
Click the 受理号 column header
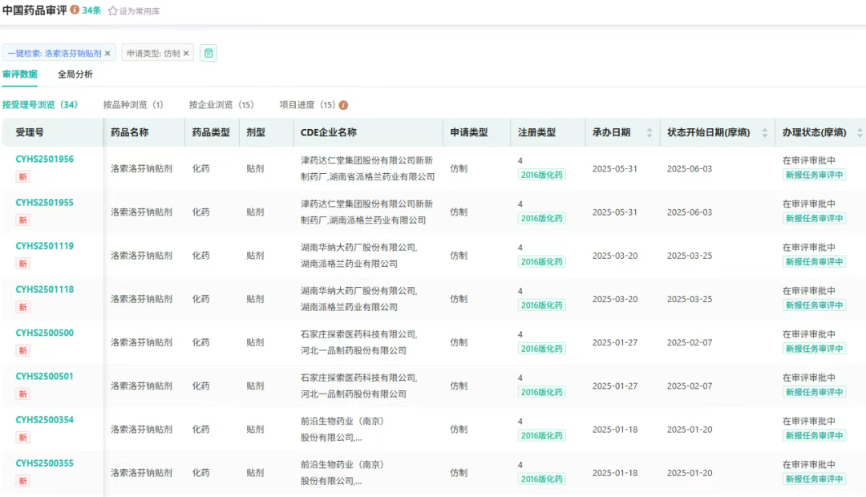29,132
